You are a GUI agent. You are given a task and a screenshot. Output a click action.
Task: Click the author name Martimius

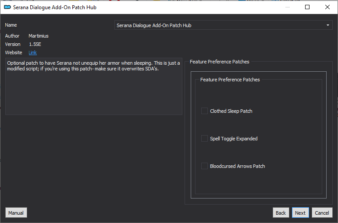tap(39, 36)
